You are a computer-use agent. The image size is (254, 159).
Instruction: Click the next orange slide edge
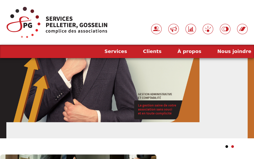tap(251, 98)
